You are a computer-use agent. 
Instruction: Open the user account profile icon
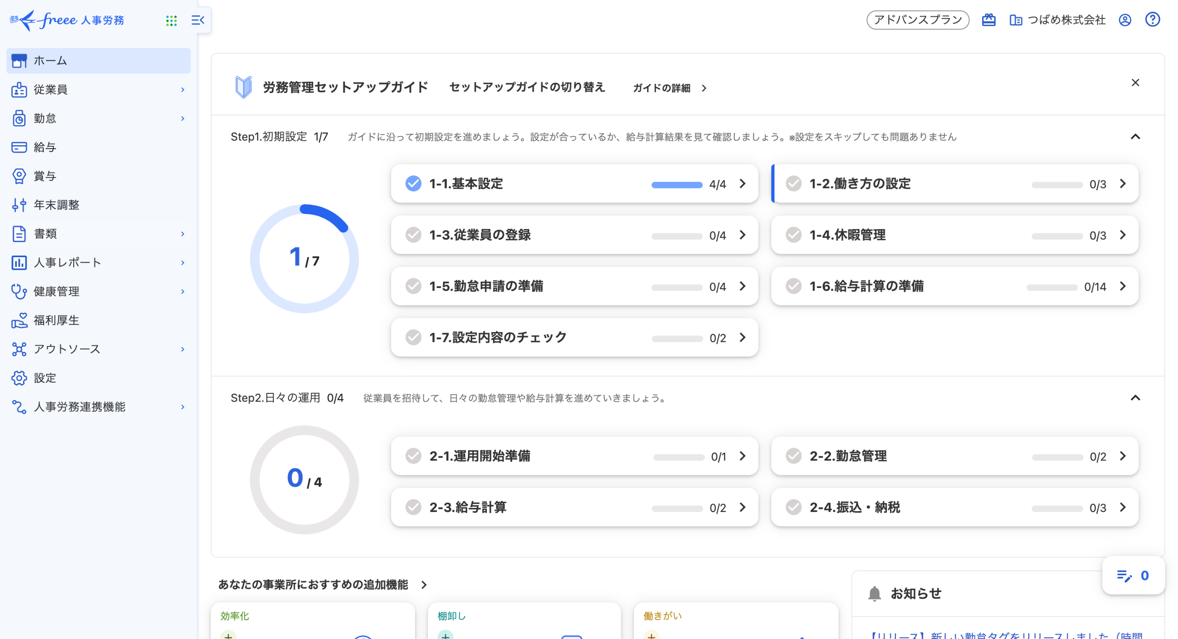point(1125,20)
